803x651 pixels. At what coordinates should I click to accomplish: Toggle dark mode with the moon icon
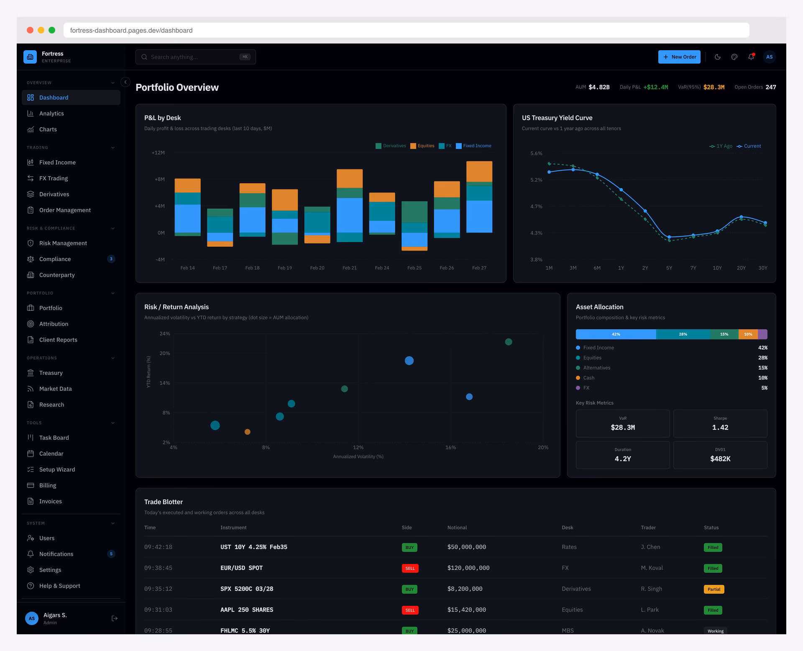[x=718, y=57]
